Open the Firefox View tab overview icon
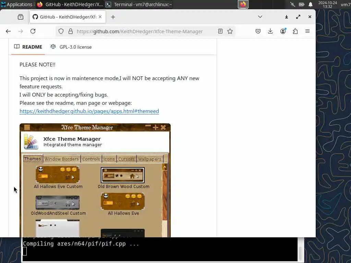The height and width of the screenshot is (263, 351). click(x=21, y=17)
